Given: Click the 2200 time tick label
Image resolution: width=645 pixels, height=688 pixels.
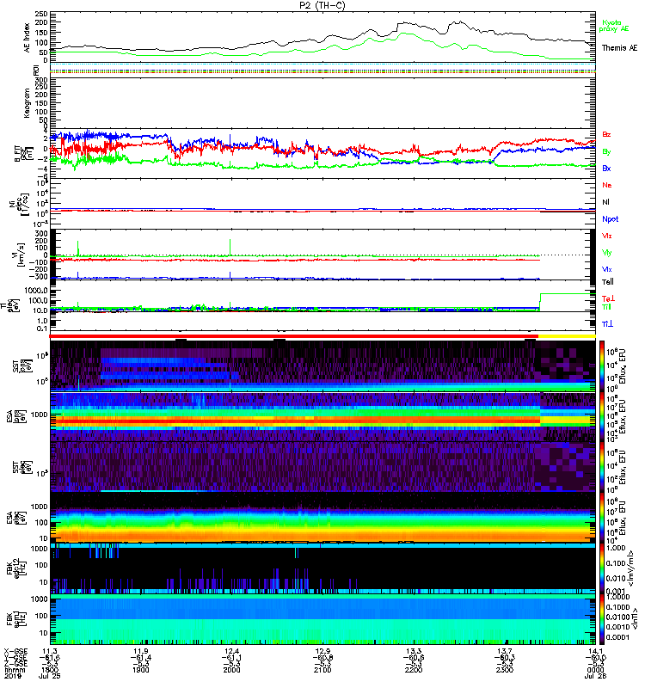Looking at the screenshot, I should pos(414,670).
